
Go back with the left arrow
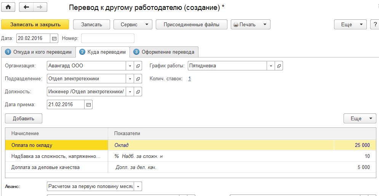click(x=26, y=7)
